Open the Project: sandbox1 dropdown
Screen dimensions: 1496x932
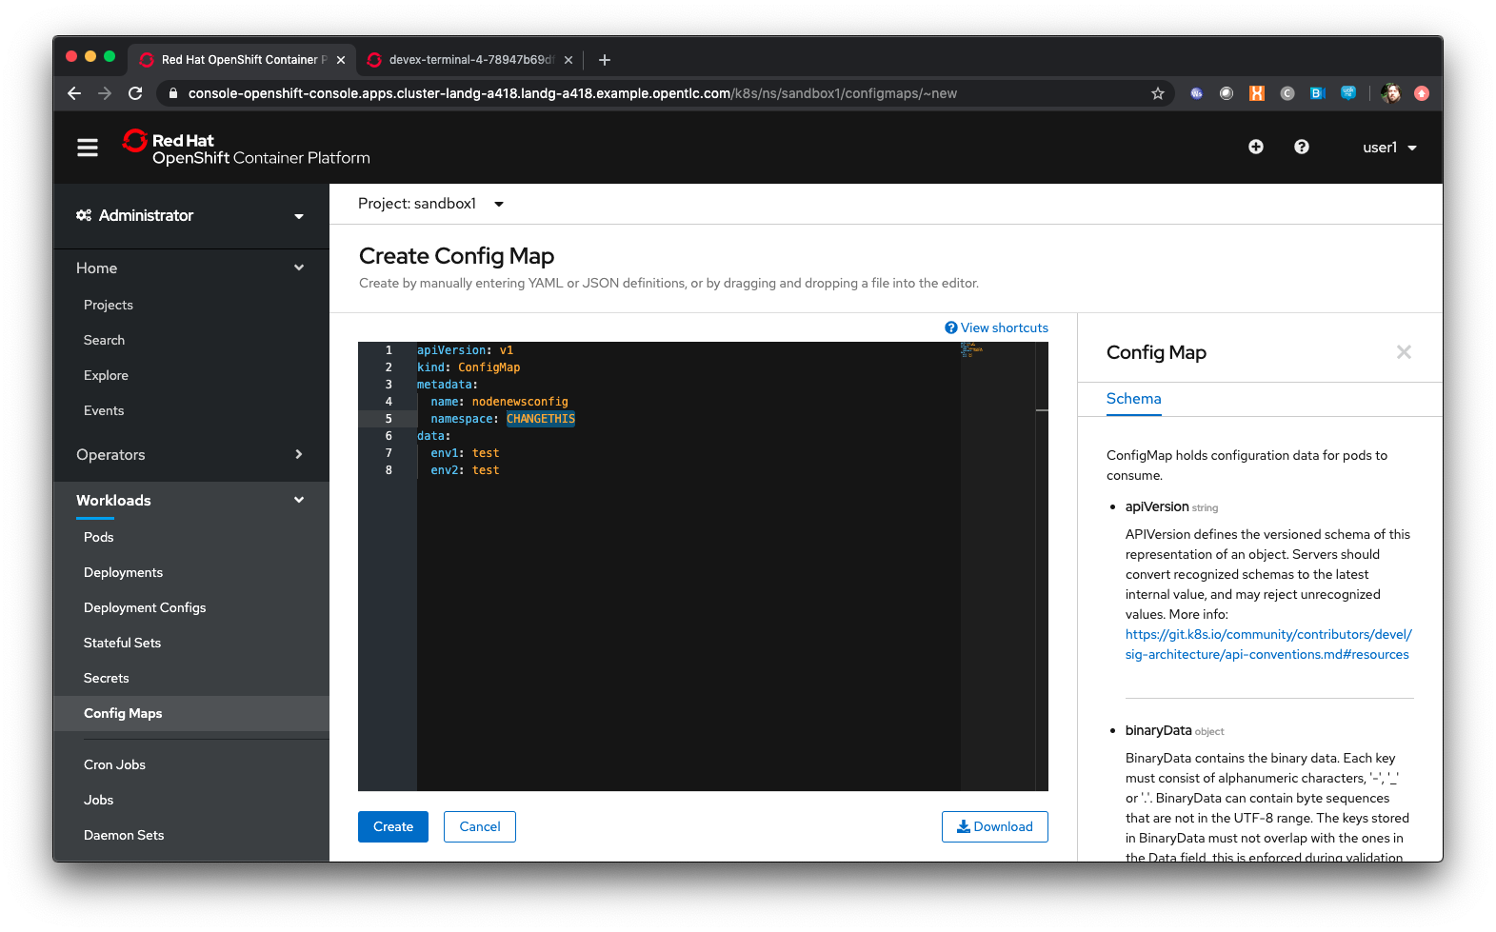tap(430, 204)
